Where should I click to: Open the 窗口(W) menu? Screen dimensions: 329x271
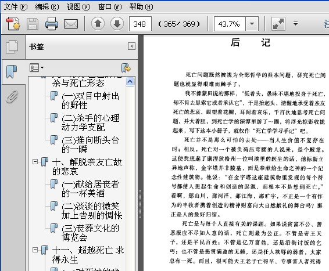[110, 7]
